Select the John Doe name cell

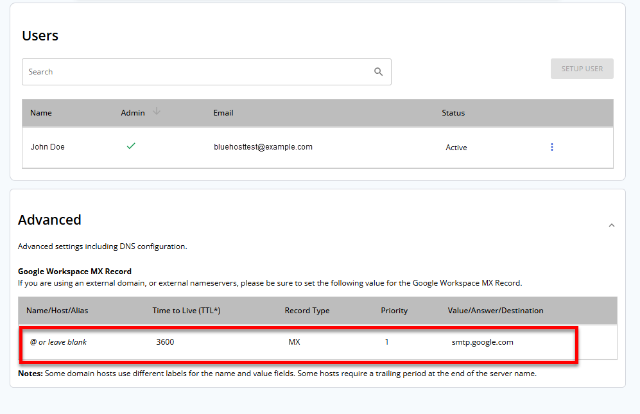(x=48, y=147)
